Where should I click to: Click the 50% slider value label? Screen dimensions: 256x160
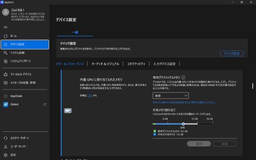pyautogui.click(x=182, y=128)
